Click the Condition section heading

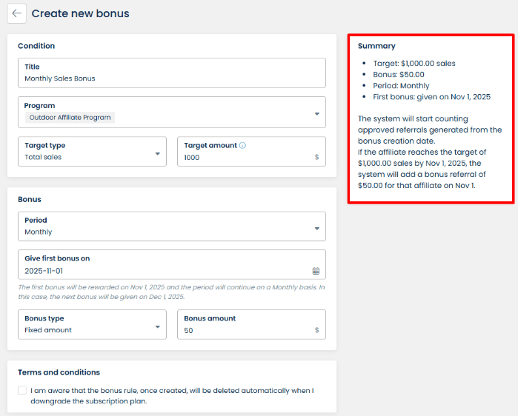coord(36,46)
